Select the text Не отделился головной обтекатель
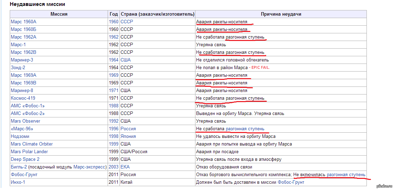 [232, 60]
